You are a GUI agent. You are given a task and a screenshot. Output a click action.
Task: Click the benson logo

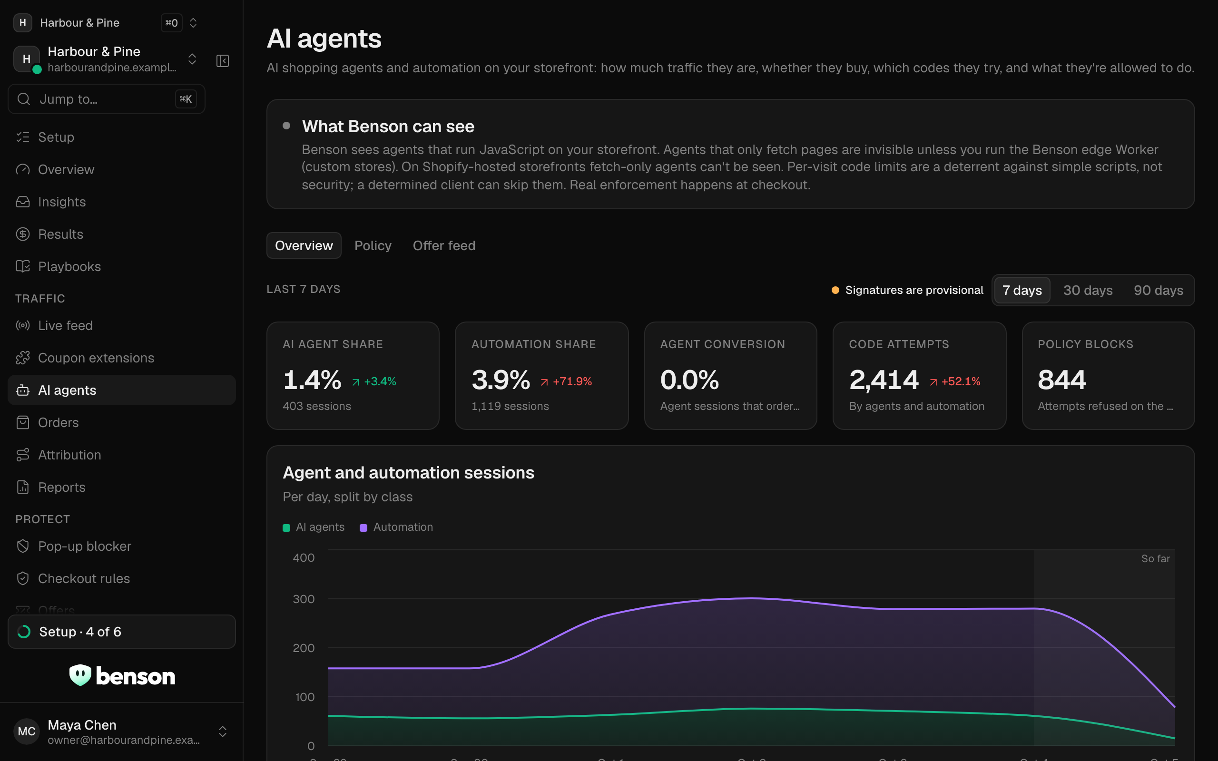coord(122,675)
